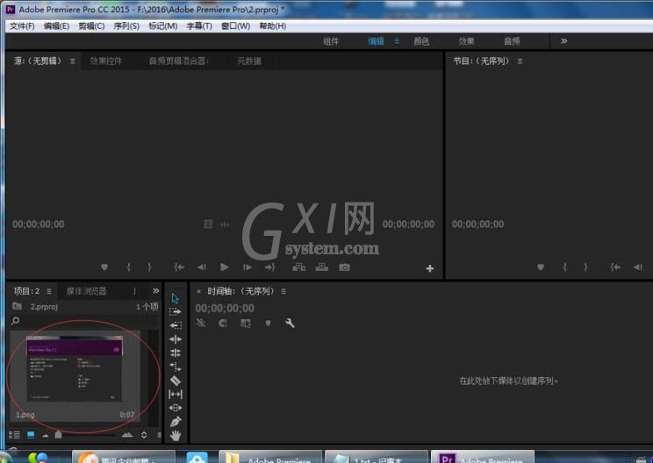Image resolution: width=653 pixels, height=463 pixels.
Task: Open sort icons menu in project panel
Action: [144, 435]
